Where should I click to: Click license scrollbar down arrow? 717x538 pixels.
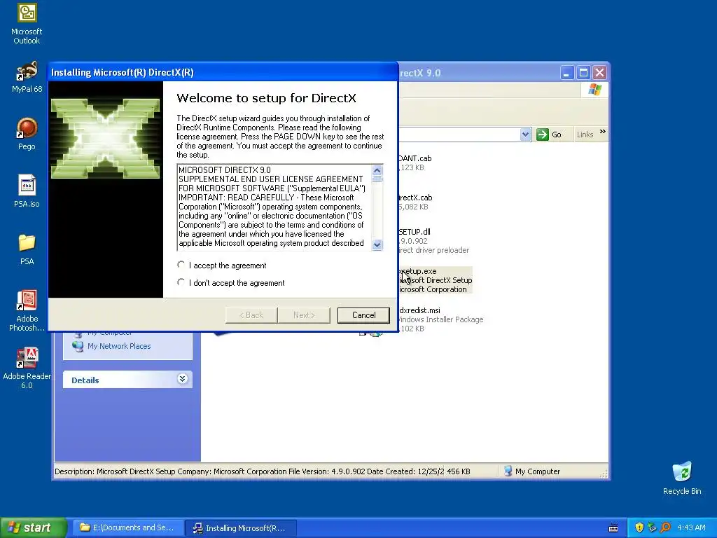coord(377,244)
